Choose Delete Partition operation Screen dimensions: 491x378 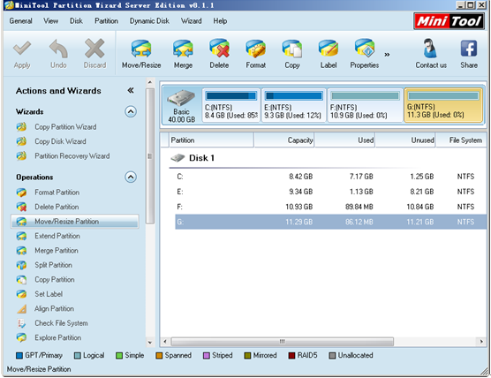(57, 207)
